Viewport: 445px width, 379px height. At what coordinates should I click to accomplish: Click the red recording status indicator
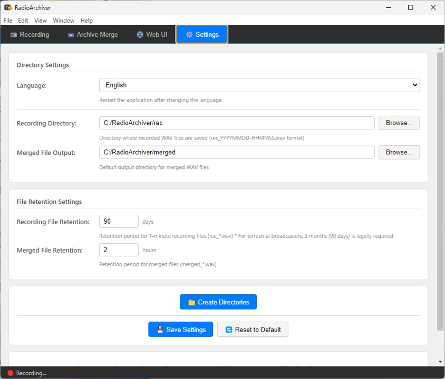coord(10,373)
